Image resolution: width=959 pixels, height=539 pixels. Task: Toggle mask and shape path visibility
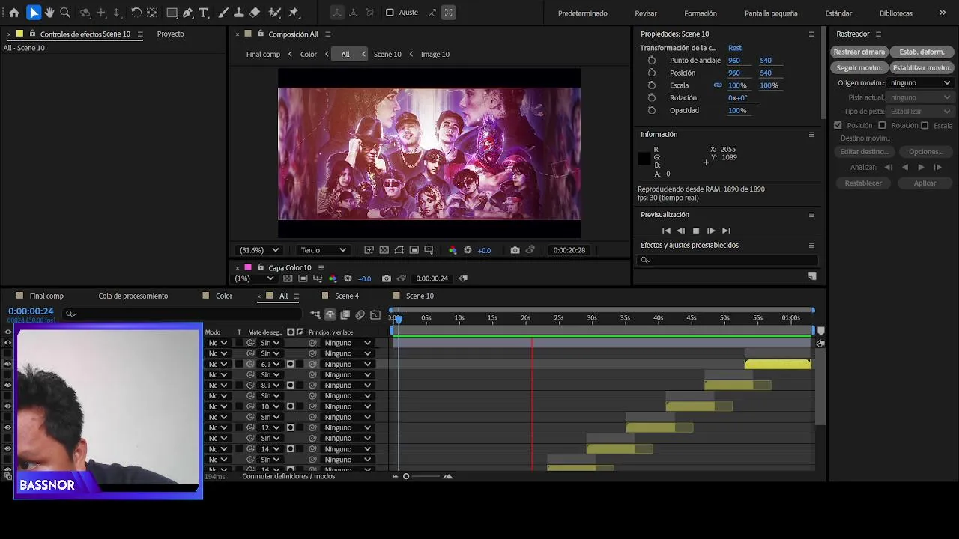(399, 250)
